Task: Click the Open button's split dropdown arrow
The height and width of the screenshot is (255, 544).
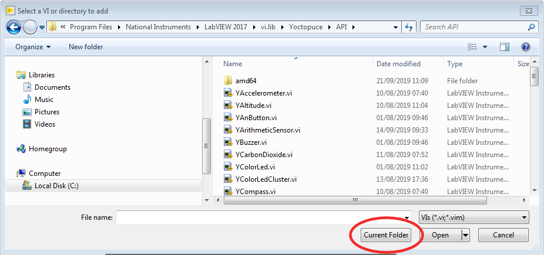Action: coord(465,235)
